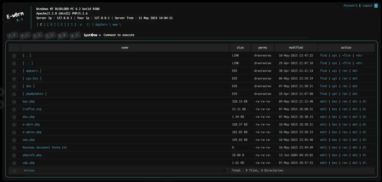Click permissions of dos.php row
The image size is (382, 182).
point(263,117)
